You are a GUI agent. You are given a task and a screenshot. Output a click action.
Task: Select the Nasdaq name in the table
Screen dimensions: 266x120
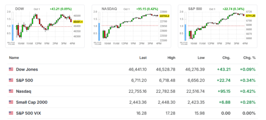tap(24, 91)
